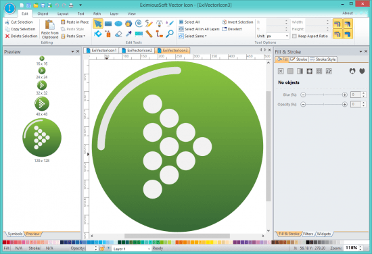Switch to the Stroke Style tab
This screenshot has width=372, height=254.
click(x=323, y=59)
